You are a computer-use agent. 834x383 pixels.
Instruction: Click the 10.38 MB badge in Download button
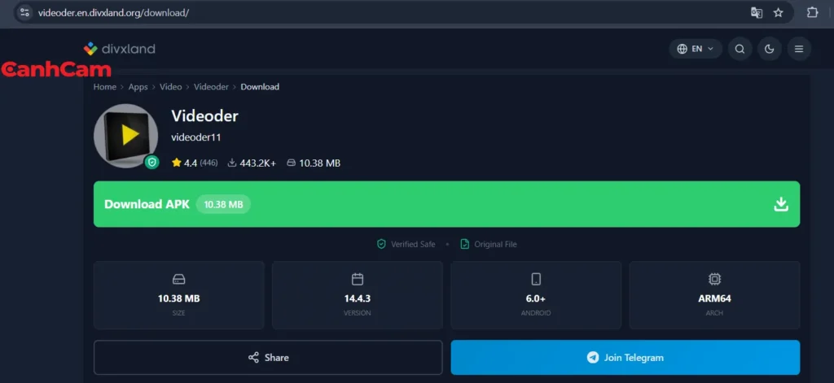(x=223, y=204)
